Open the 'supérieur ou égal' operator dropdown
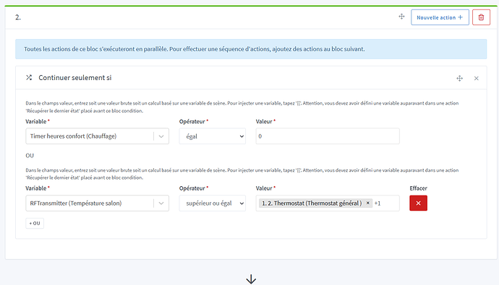This screenshot has width=499, height=285. click(213, 203)
